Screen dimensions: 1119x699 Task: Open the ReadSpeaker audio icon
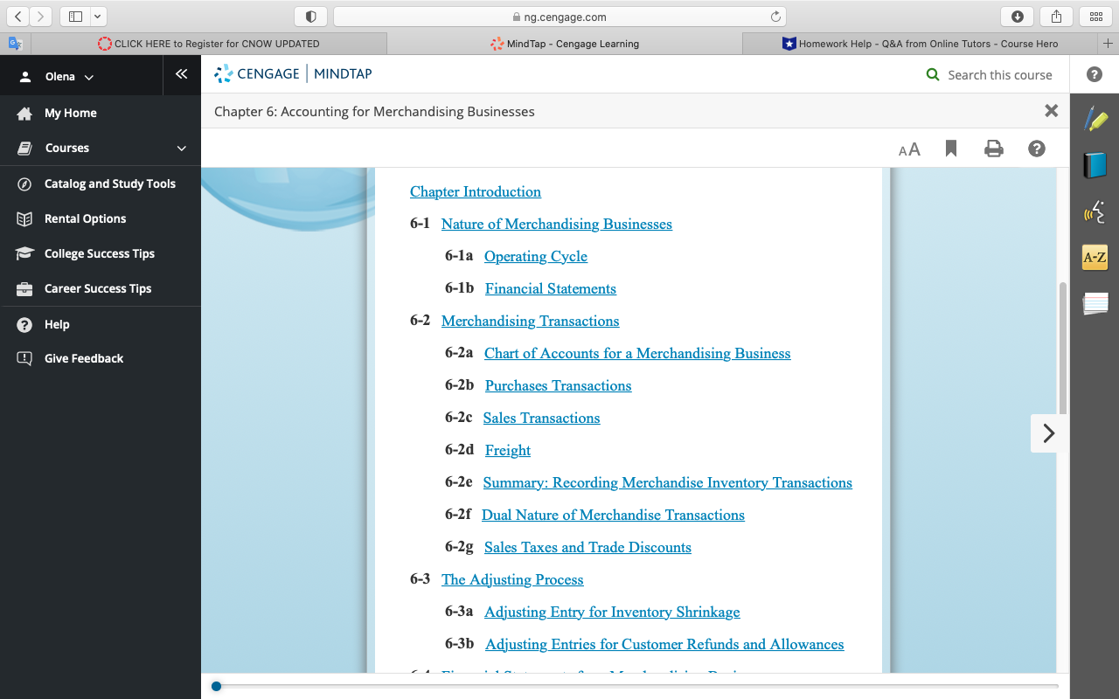pos(1095,211)
